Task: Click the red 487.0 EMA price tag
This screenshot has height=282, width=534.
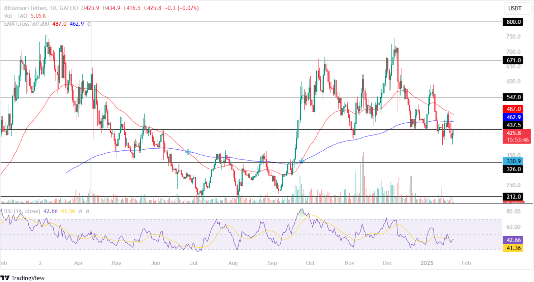Action: 512,109
